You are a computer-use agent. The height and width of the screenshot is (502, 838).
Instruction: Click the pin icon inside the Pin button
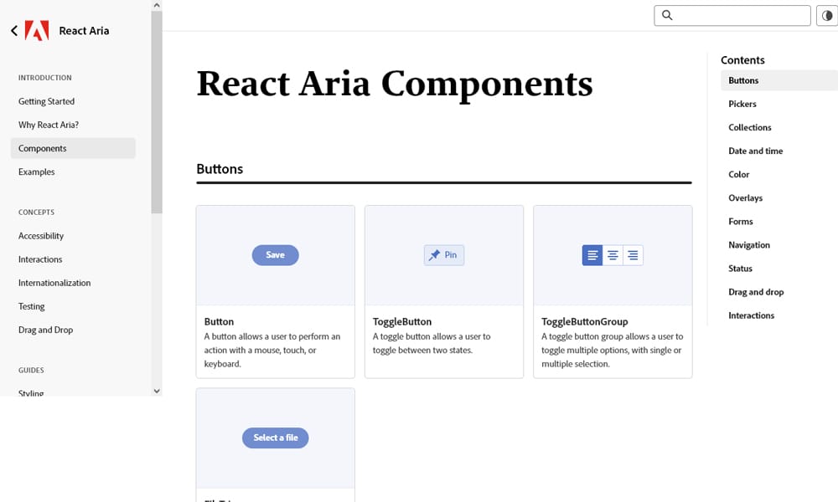[434, 255]
